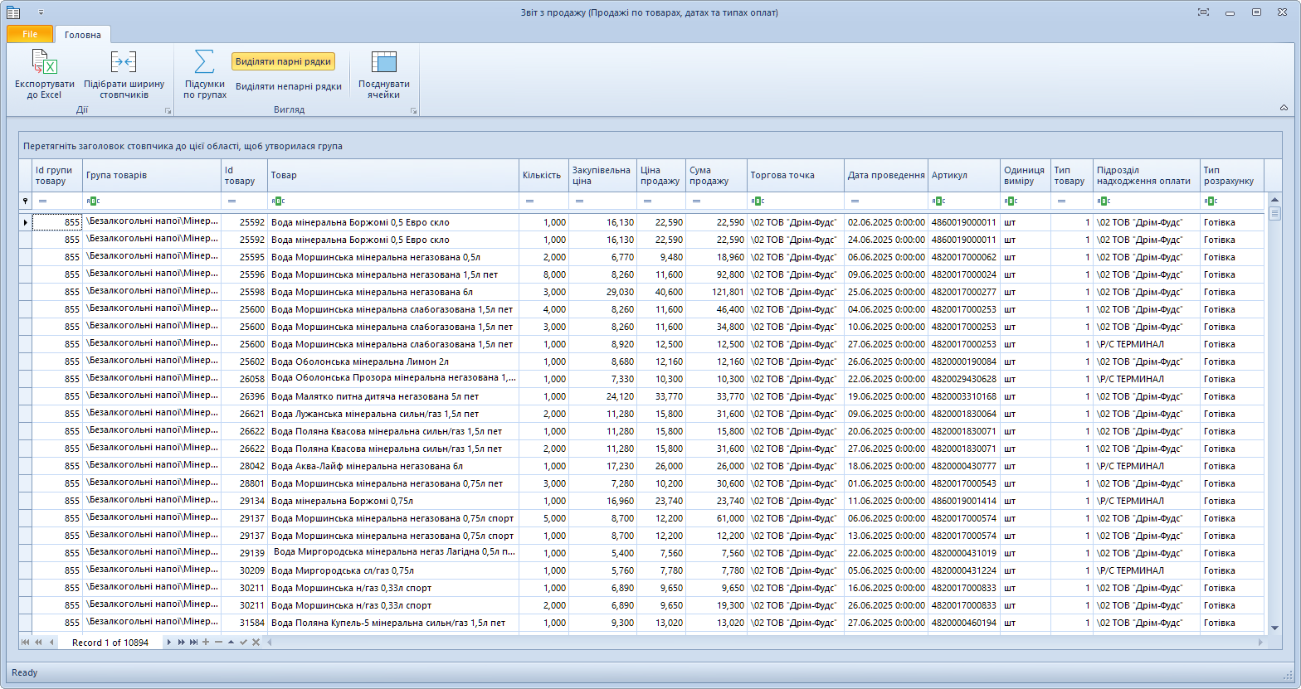
Task: Click the sale sum cell 121,801
Action: 717,292
